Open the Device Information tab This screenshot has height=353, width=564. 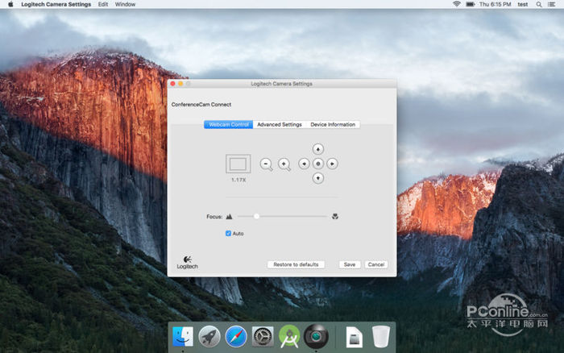(333, 125)
